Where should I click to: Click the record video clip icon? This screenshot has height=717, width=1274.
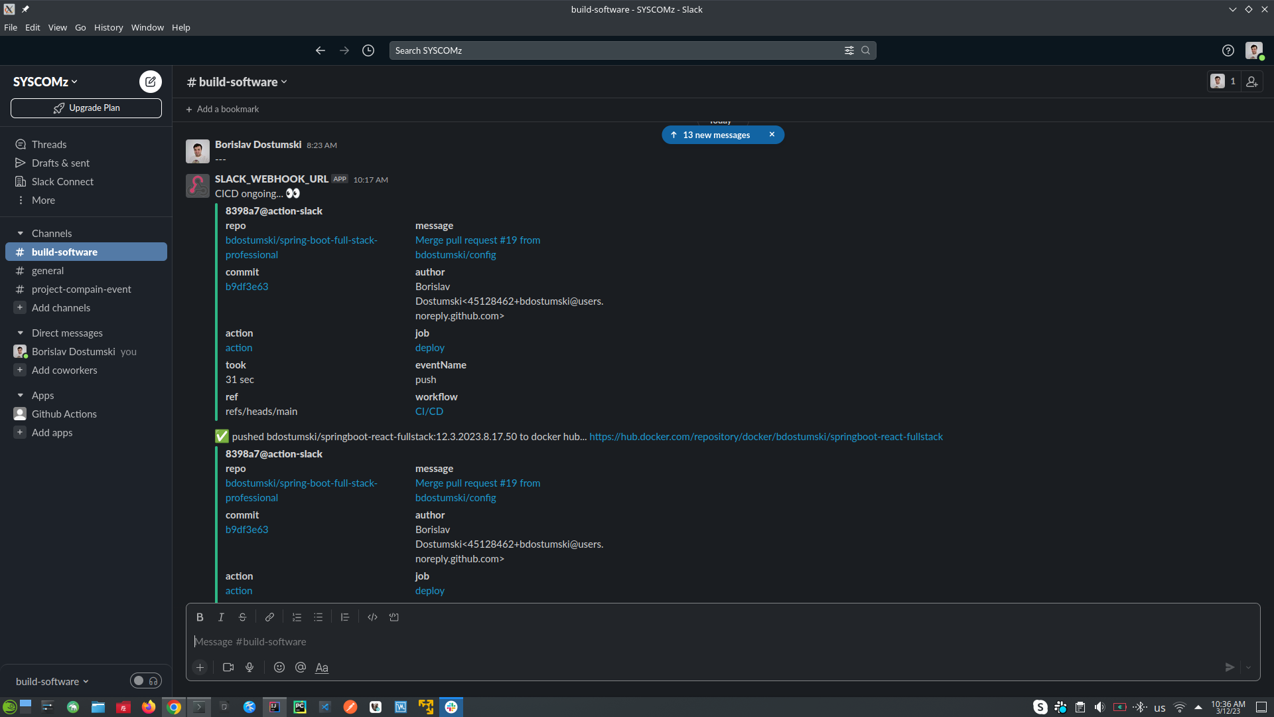228,667
